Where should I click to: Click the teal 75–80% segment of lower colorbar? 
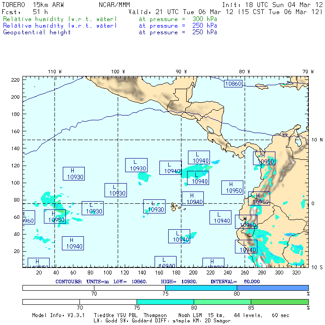[165, 302]
